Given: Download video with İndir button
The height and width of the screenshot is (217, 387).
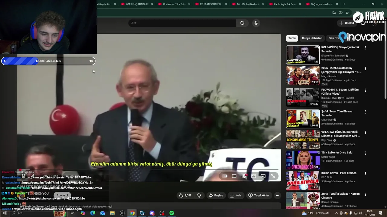Looking at the screenshot, I should pyautogui.click(x=236, y=195).
